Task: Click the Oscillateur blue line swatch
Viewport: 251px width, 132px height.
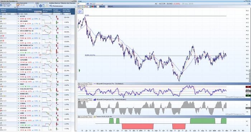Action: [95, 83]
